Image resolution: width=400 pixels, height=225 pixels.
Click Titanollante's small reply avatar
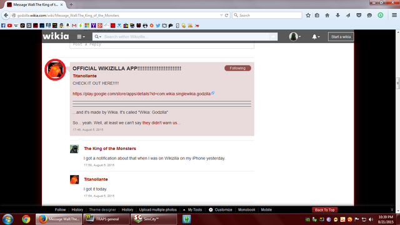(x=74, y=179)
